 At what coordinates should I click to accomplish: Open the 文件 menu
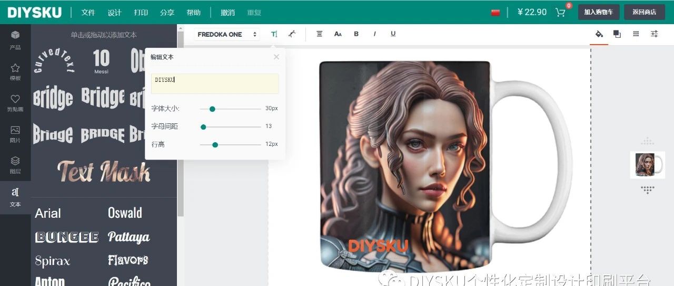pyautogui.click(x=88, y=13)
